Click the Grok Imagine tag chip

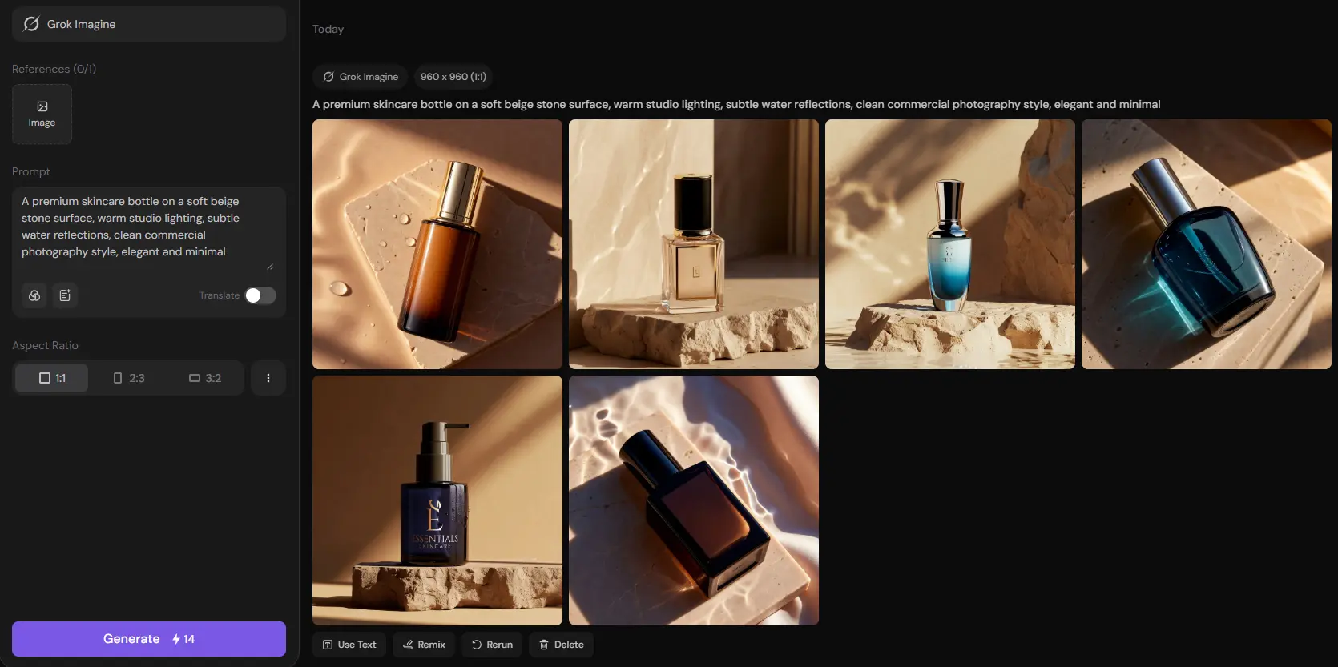[361, 77]
